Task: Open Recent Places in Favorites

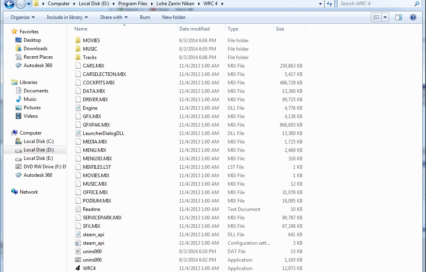Action: pos(38,57)
